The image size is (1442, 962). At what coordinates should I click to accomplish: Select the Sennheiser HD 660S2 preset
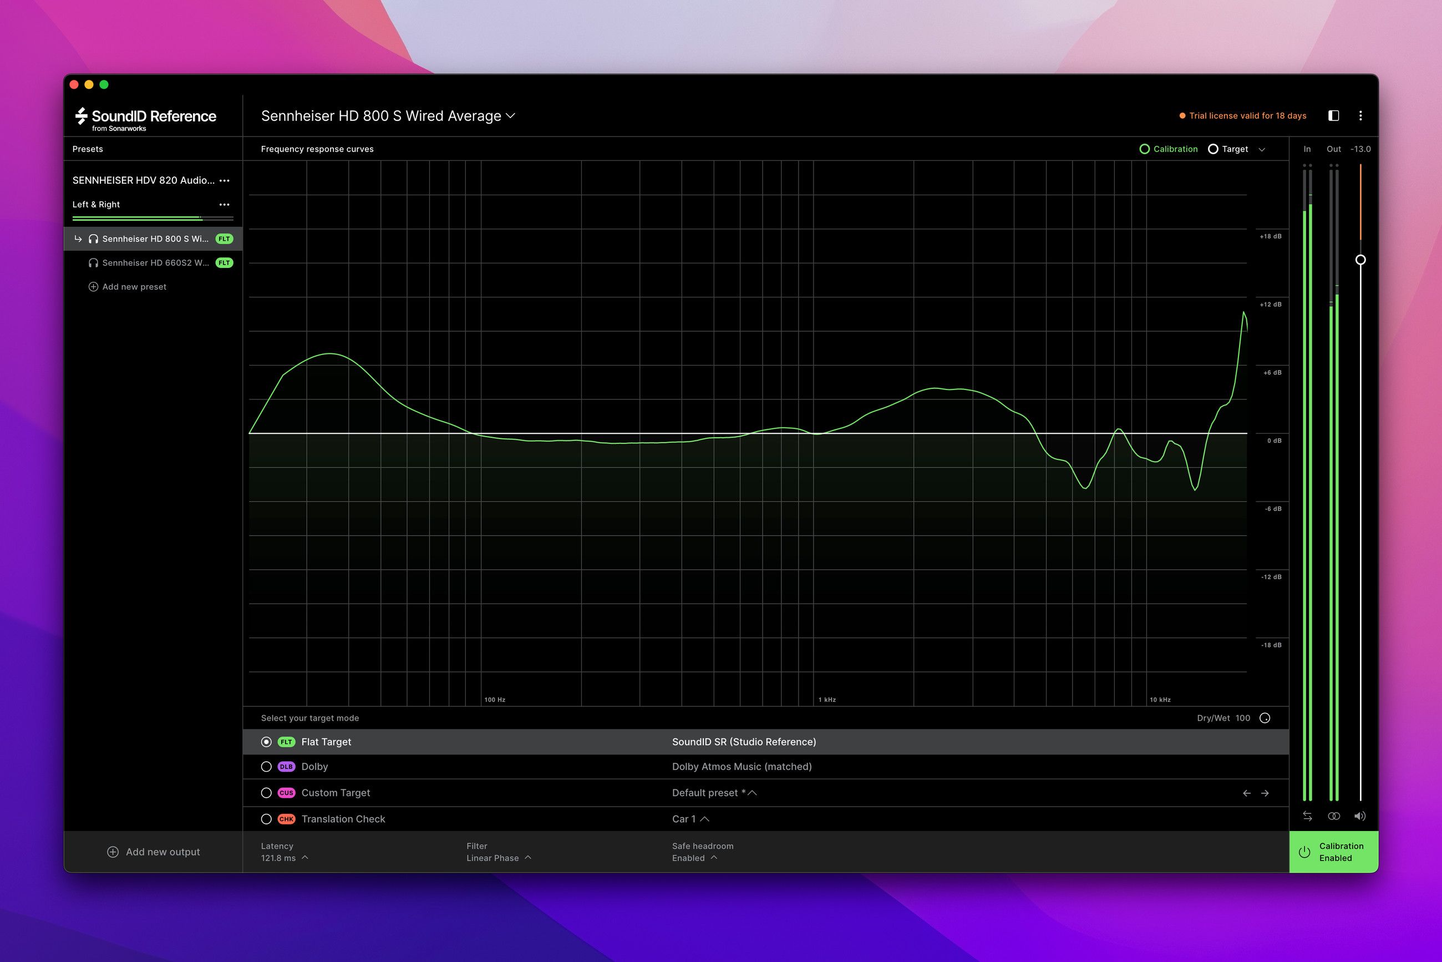point(155,262)
